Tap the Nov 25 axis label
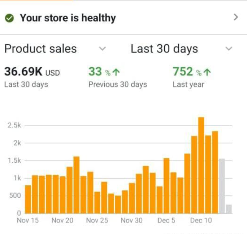Image resolution: width=247 pixels, height=234 pixels. click(97, 220)
